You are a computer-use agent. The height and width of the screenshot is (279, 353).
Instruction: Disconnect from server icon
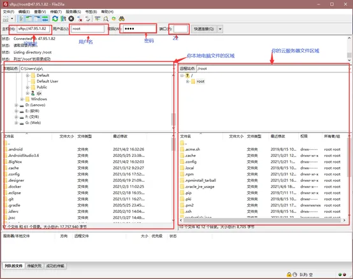pyautogui.click(x=80, y=19)
